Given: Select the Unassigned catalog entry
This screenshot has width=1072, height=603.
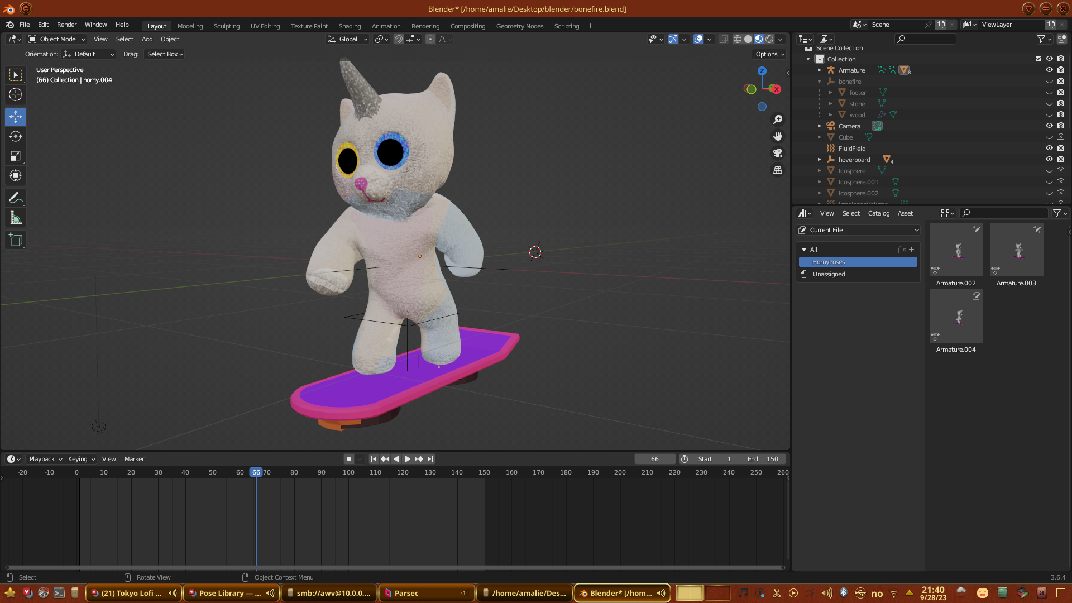Looking at the screenshot, I should pyautogui.click(x=829, y=274).
